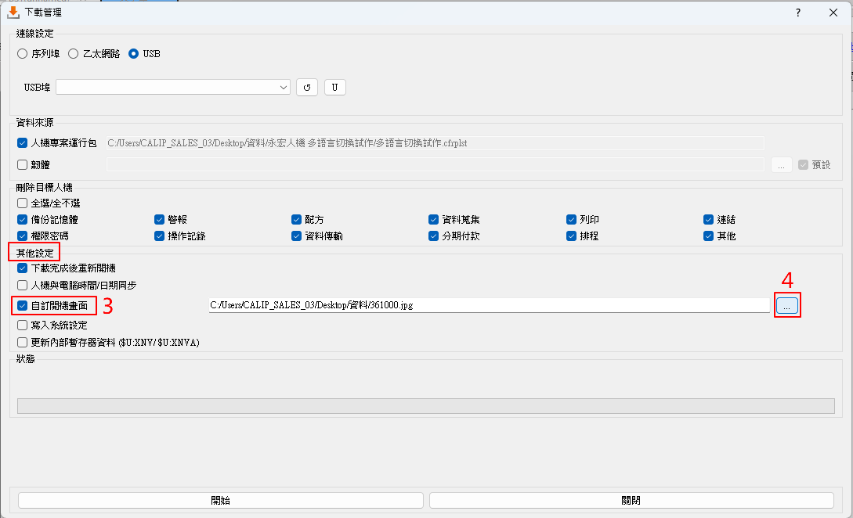Click the boot screen image path field

click(x=488, y=305)
